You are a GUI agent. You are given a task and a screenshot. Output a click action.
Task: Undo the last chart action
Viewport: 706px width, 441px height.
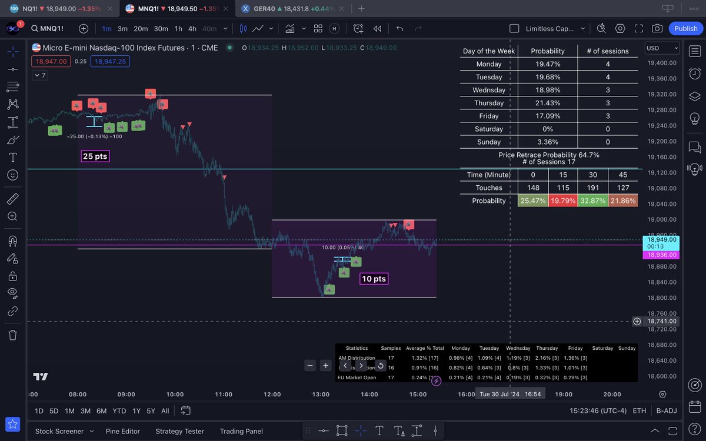click(x=400, y=28)
